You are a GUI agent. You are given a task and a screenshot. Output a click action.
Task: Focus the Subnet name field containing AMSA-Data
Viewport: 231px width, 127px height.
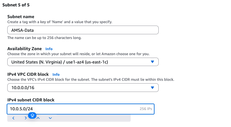83,30
